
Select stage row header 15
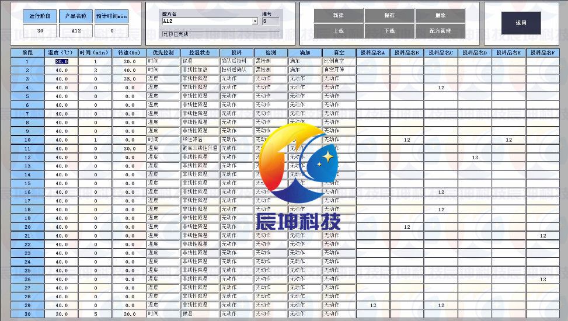pyautogui.click(x=27, y=183)
